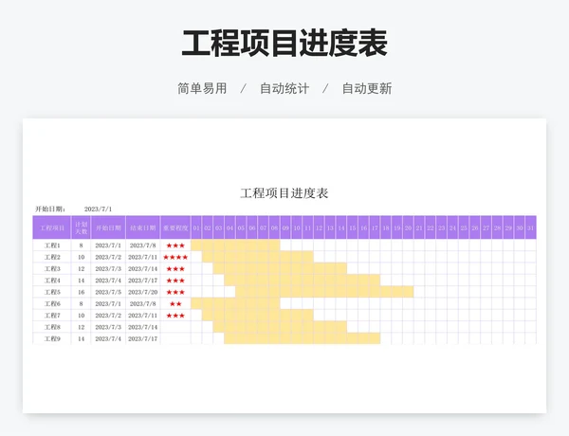Screen dimensions: 569x436
Task: Select day header 31
Action: 530,227
